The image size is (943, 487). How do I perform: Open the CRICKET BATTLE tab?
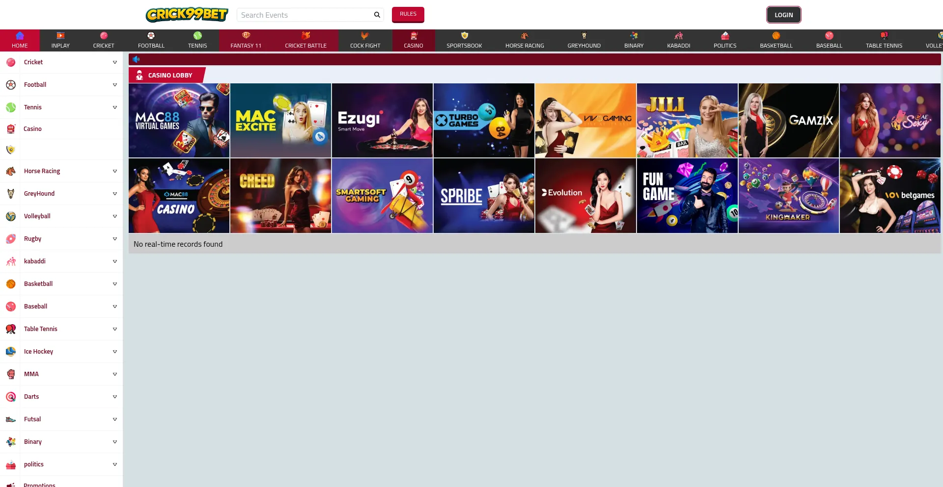(305, 40)
